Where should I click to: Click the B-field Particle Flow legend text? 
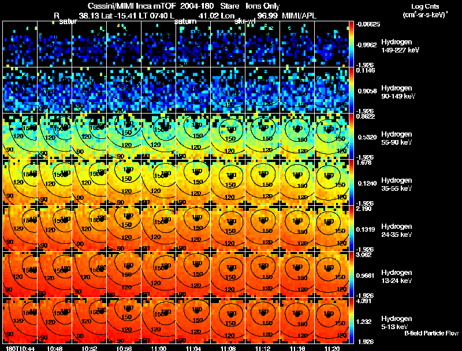point(431,333)
